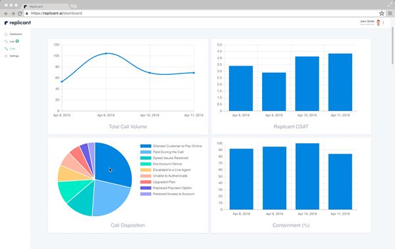Viewport: 395px width, 249px height.
Task: Click the Total Call Volume chart title
Action: [128, 127]
